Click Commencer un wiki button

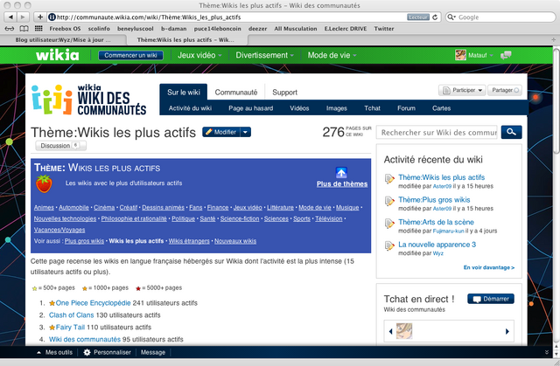[x=130, y=55]
